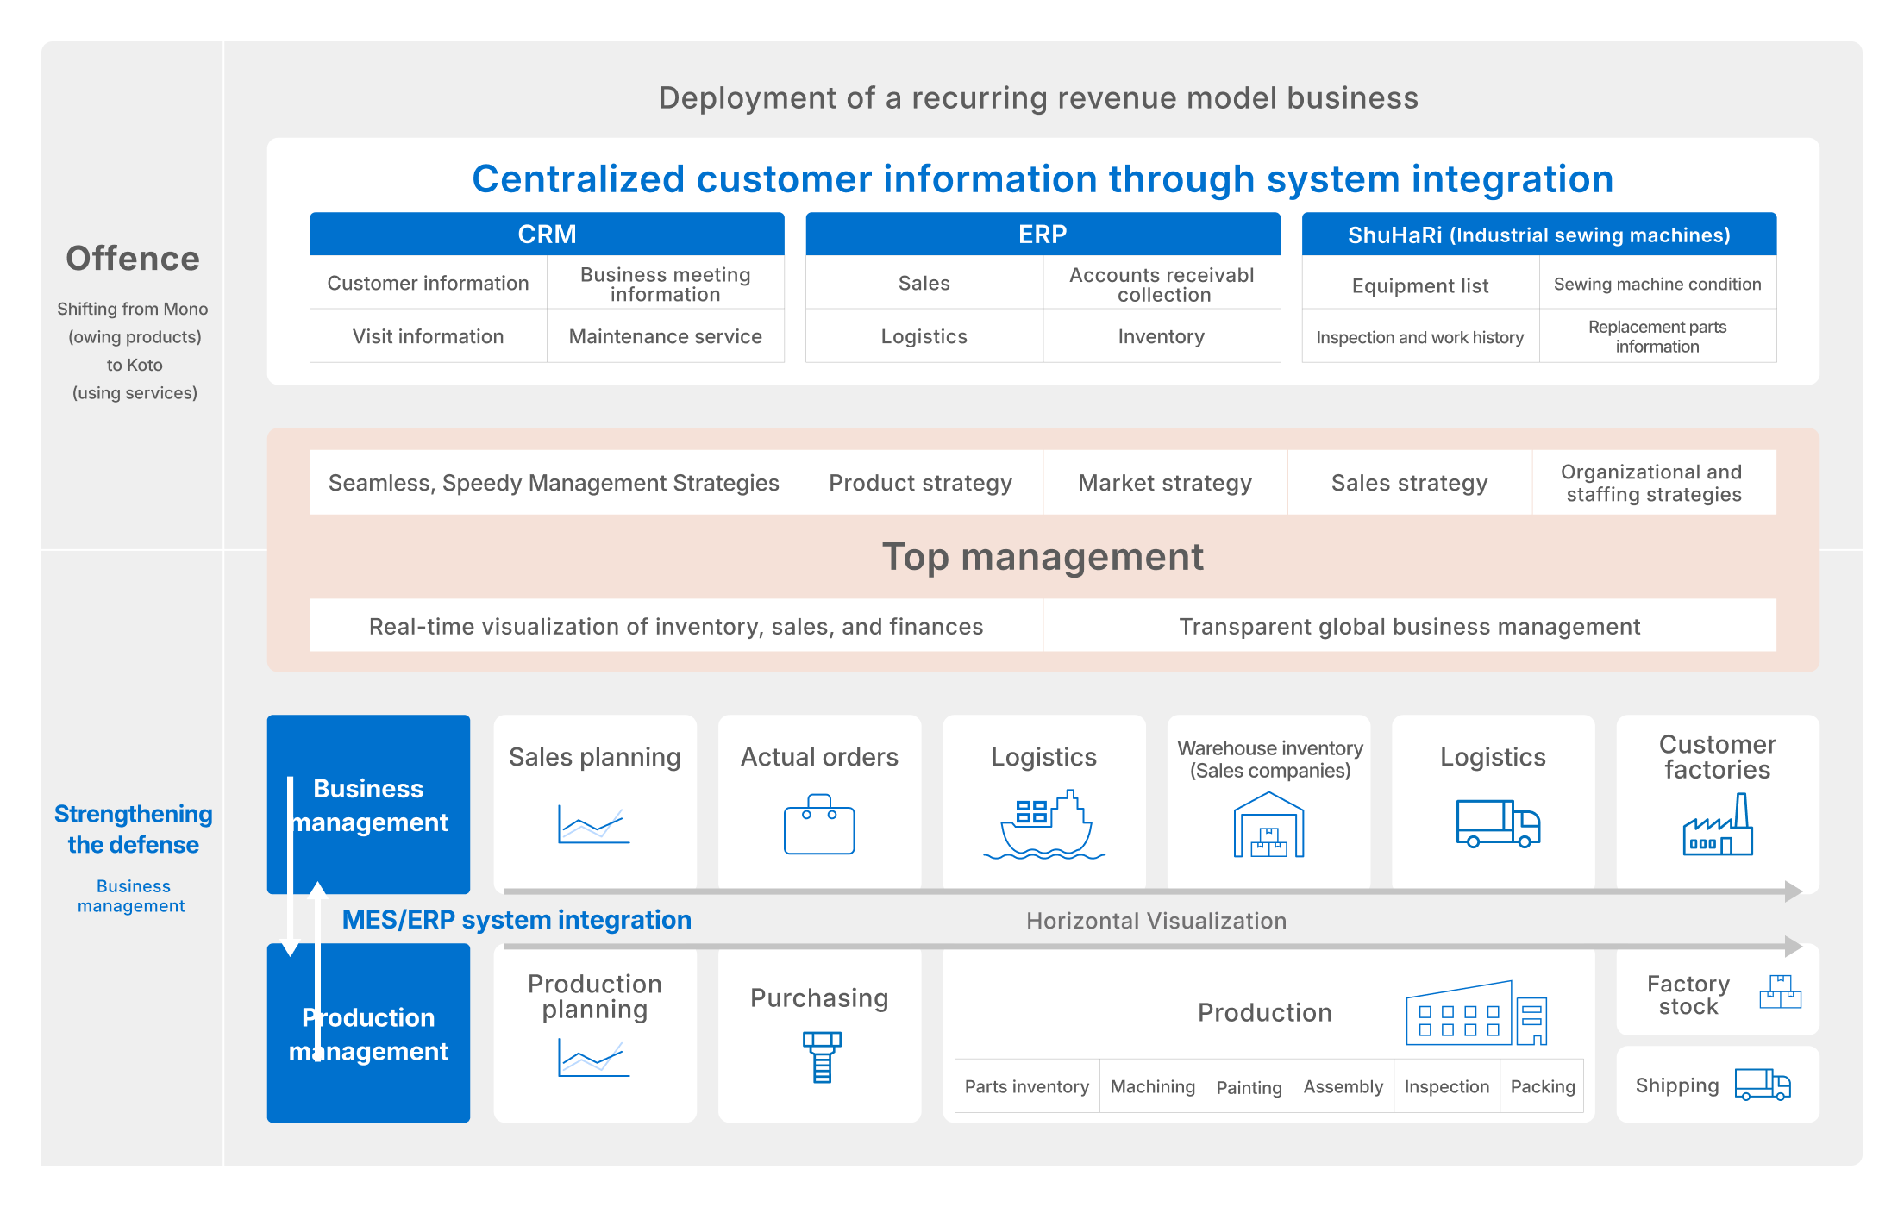Click the Actual orders label

click(x=819, y=756)
